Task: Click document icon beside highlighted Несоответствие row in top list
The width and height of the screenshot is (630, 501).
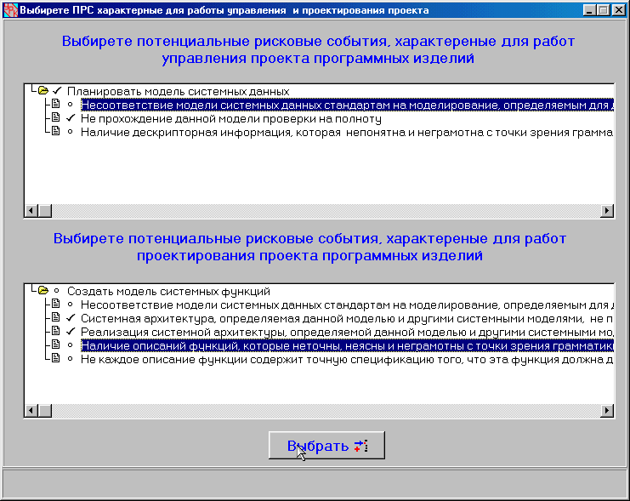Action: pos(56,104)
